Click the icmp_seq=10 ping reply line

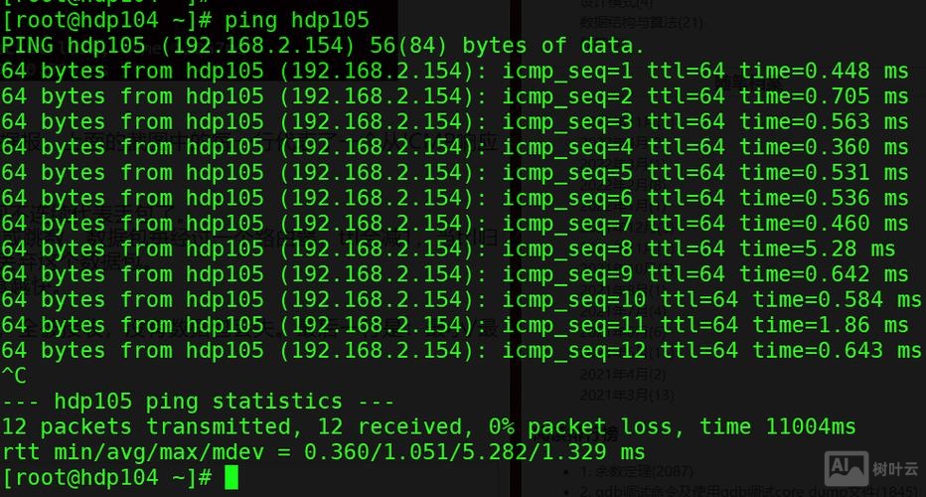(x=460, y=299)
